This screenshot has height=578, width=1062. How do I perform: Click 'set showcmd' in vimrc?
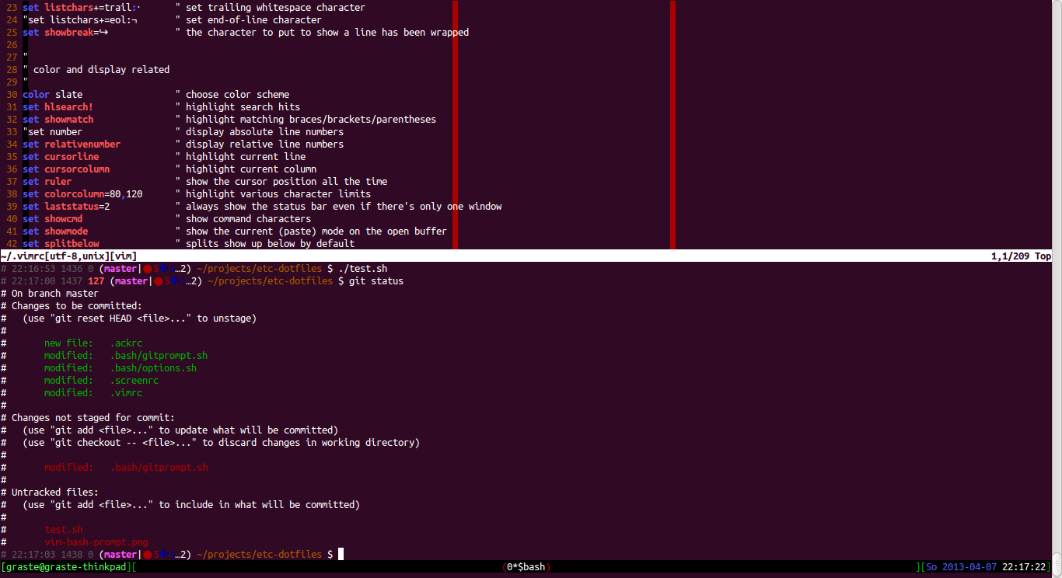(53, 218)
